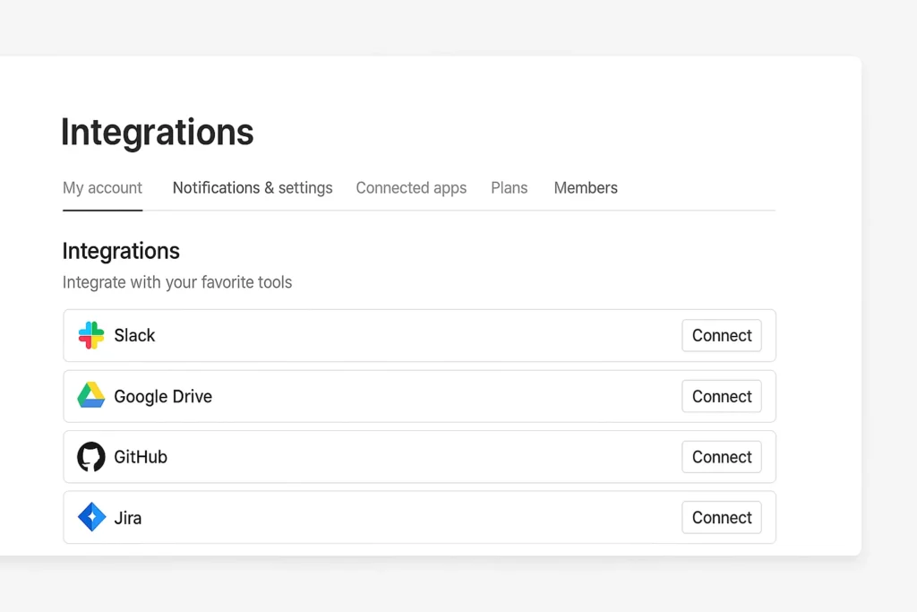Go to the Connected apps tab
The height and width of the screenshot is (612, 917).
tap(411, 188)
